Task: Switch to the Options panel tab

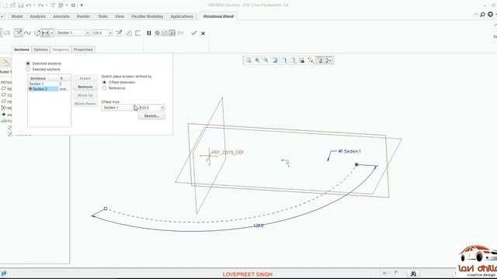Action: pyautogui.click(x=40, y=50)
